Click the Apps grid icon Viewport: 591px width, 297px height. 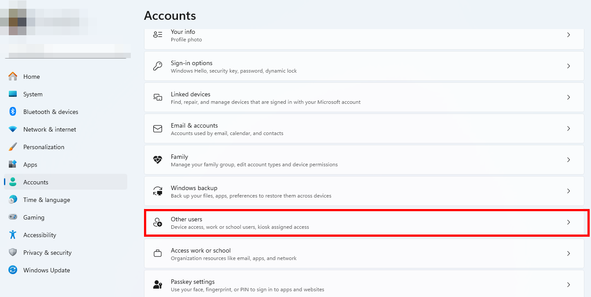coord(13,165)
